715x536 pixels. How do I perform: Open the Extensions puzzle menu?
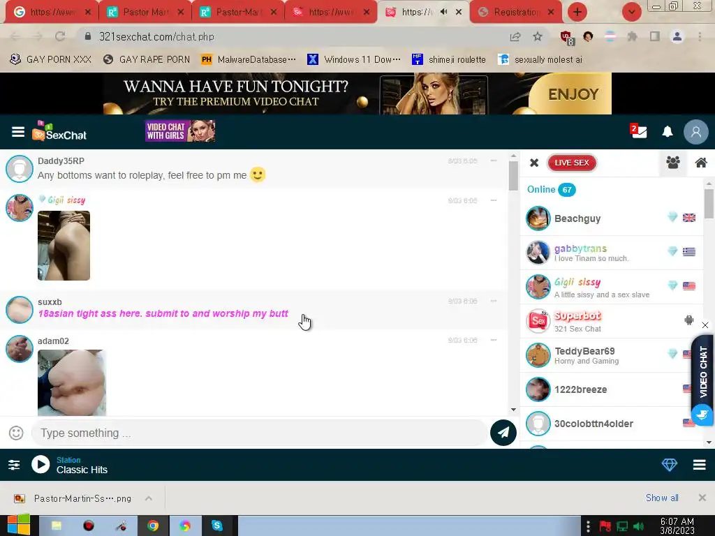[x=632, y=36]
